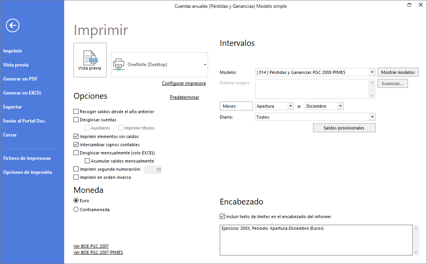Open the Apertura start month dropdown
The width and height of the screenshot is (427, 264).
coord(290,106)
